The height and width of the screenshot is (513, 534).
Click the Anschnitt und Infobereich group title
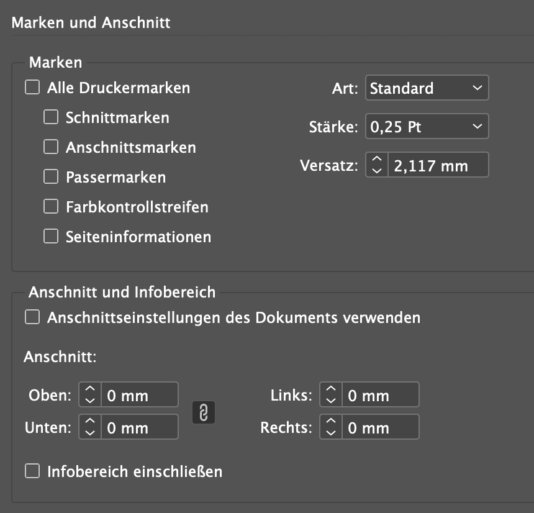click(x=122, y=293)
